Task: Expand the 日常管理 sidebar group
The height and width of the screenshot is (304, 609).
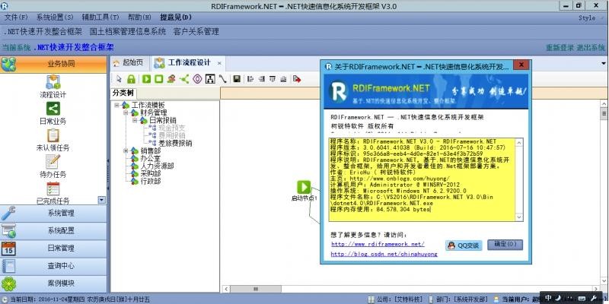Action: coord(53,249)
